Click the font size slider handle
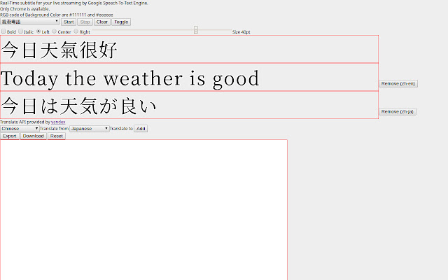Image resolution: width=448 pixels, height=280 pixels. (x=196, y=29)
